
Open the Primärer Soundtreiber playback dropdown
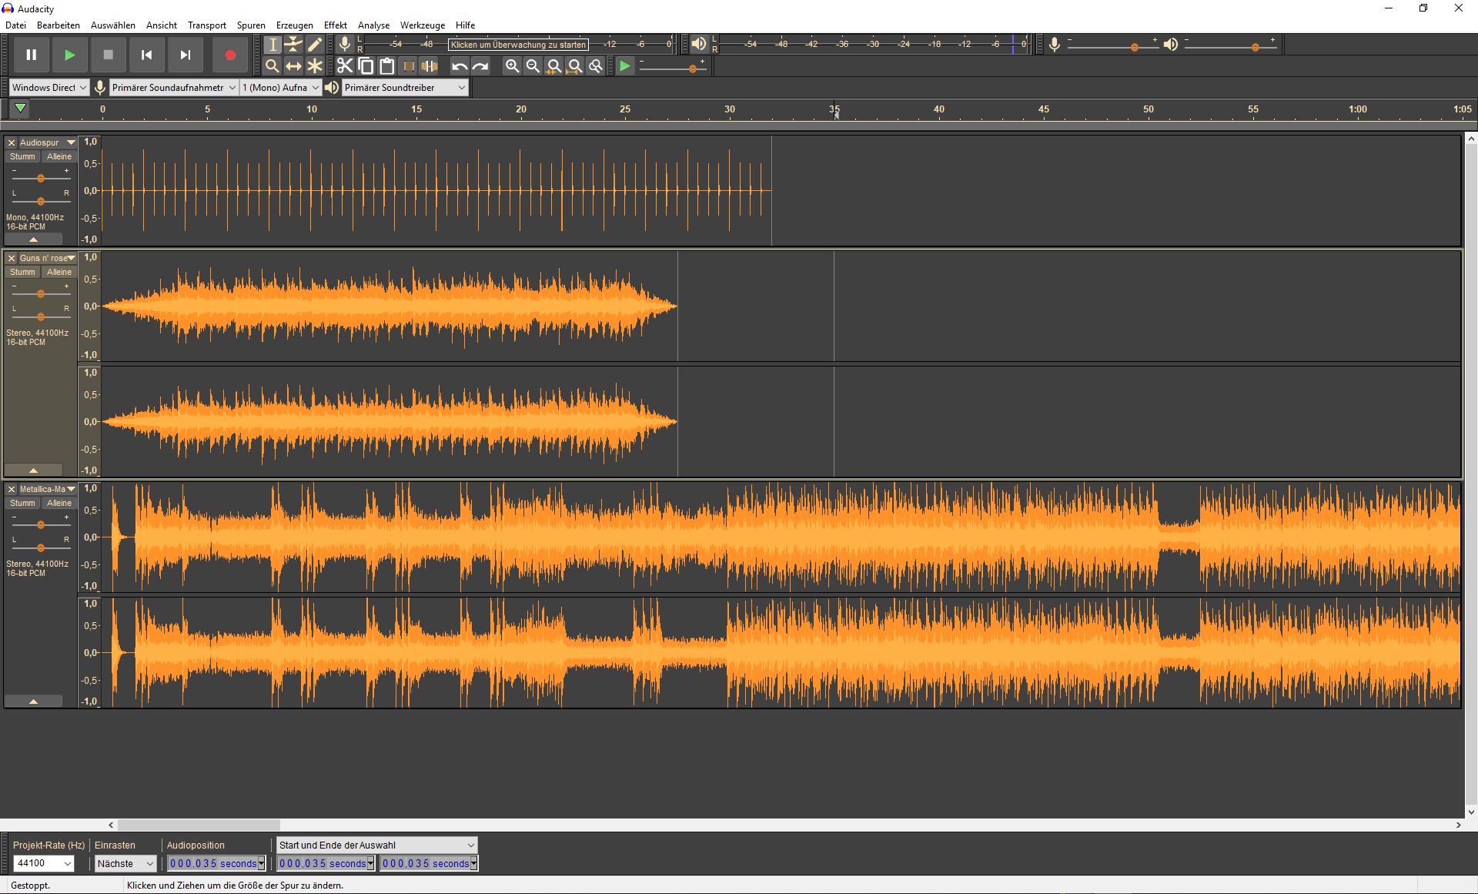pos(405,88)
